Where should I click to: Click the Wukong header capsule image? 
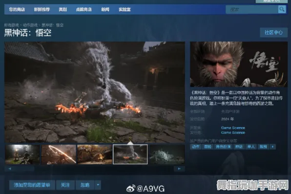(239, 65)
